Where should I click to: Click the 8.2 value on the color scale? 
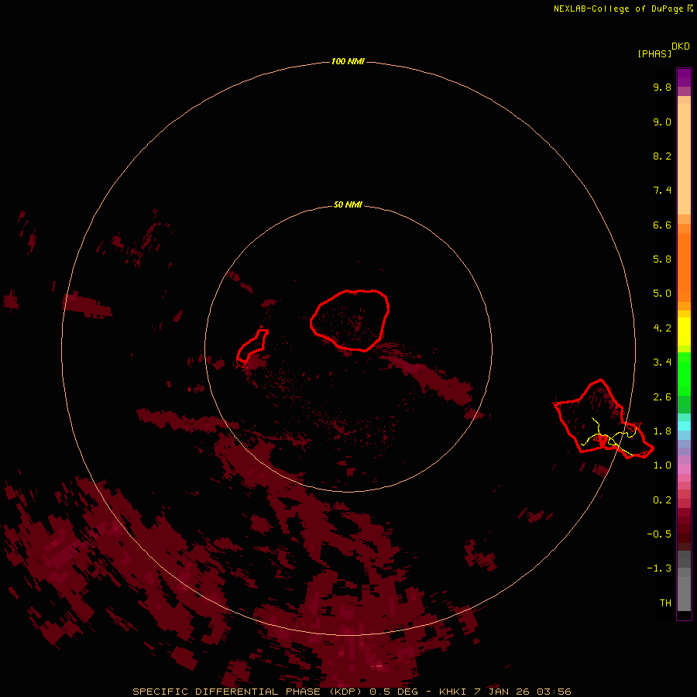coord(662,156)
